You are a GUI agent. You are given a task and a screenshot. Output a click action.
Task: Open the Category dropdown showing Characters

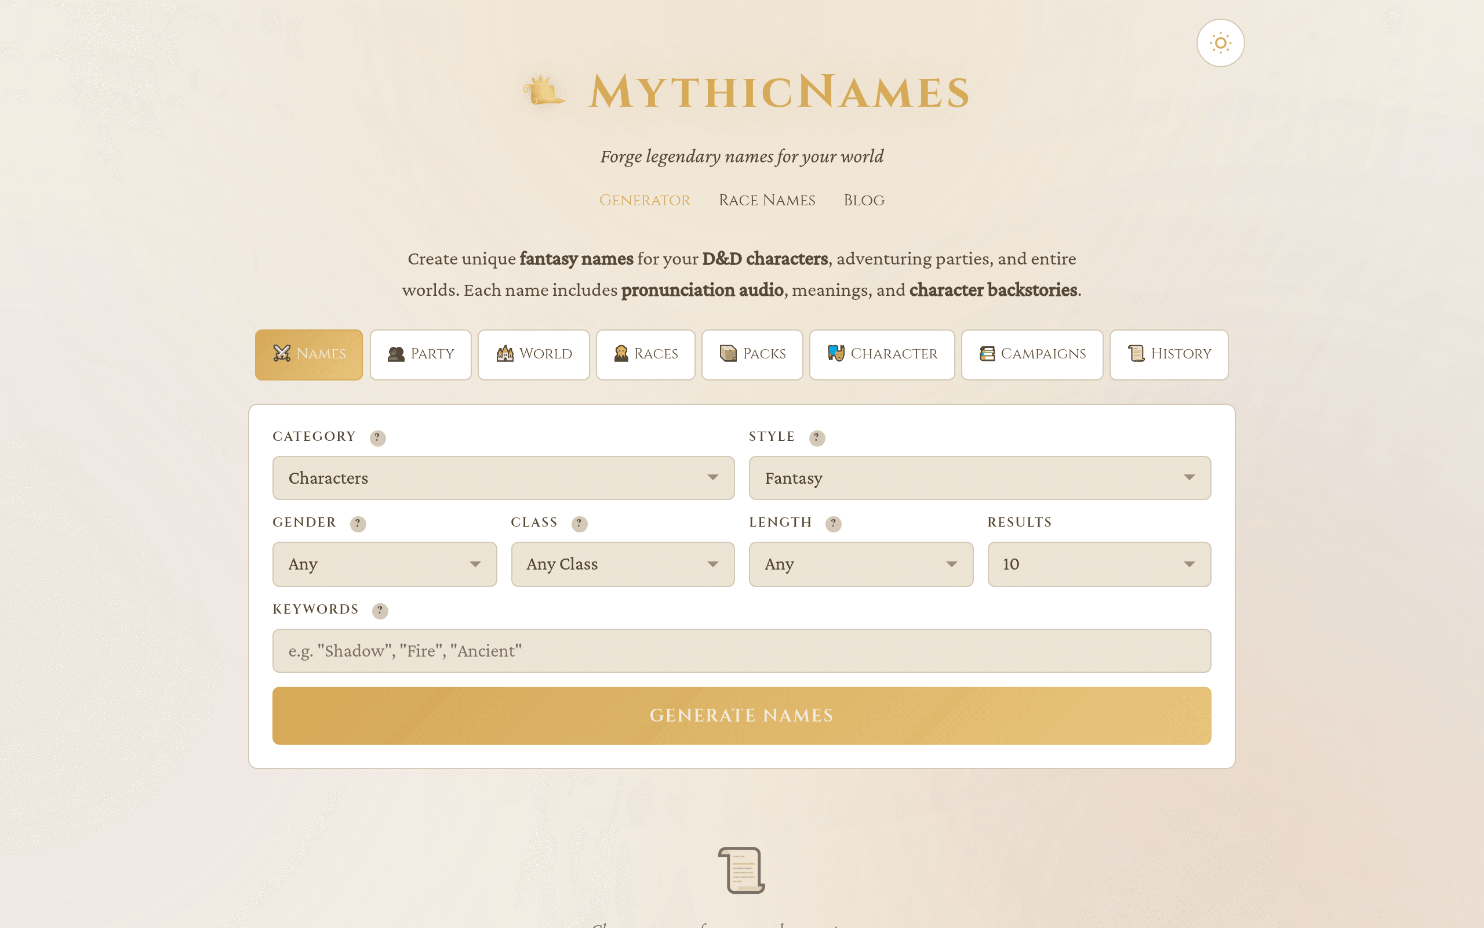503,478
